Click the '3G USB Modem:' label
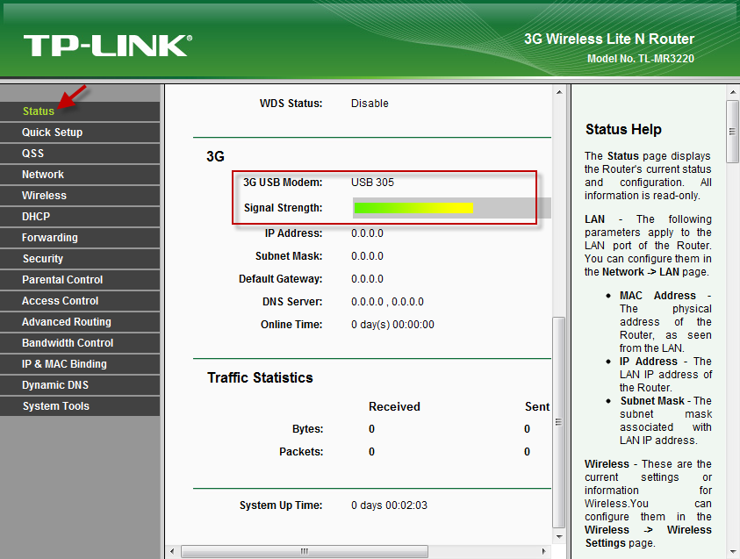 coord(283,183)
